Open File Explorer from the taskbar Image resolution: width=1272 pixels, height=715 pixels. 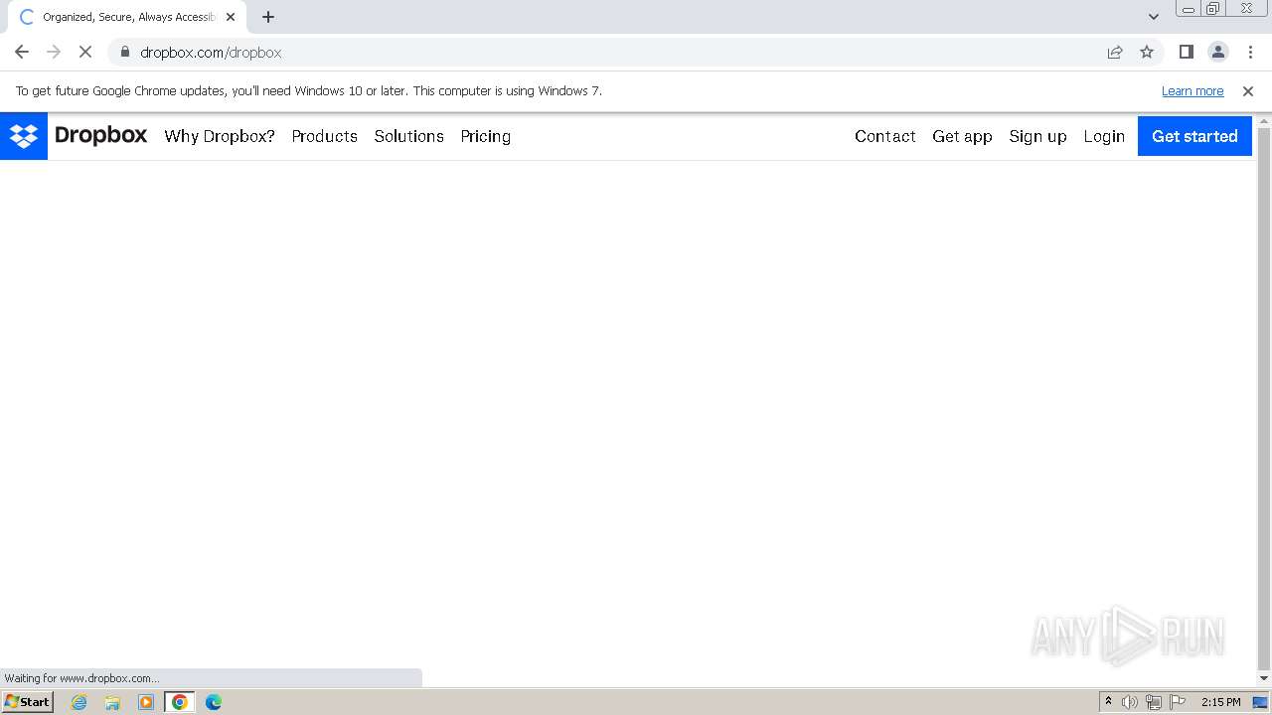pos(112,702)
